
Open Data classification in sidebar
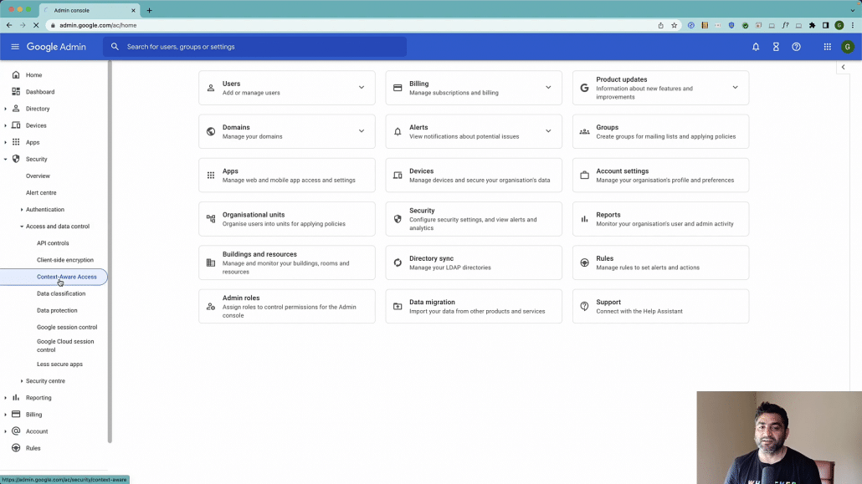click(61, 293)
